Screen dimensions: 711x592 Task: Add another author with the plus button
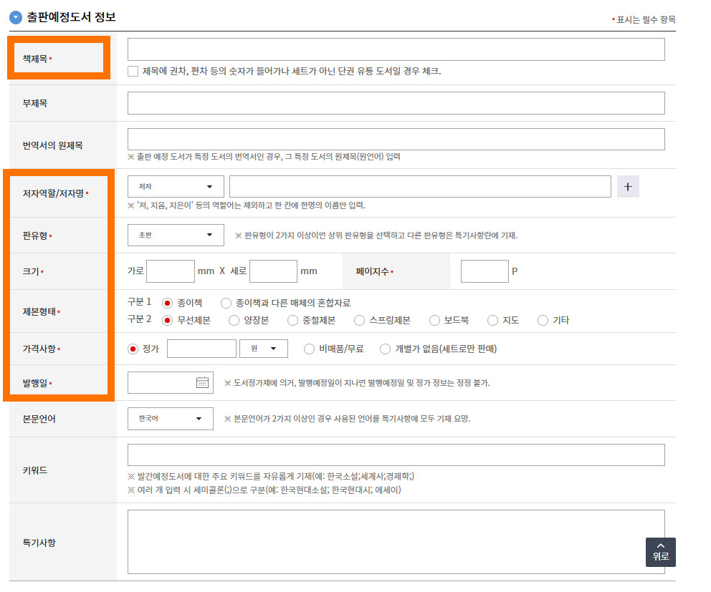coord(628,187)
